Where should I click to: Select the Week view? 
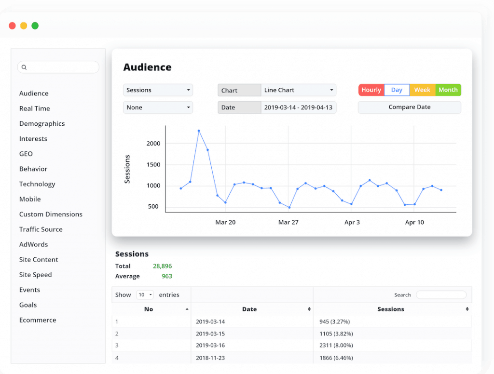[422, 90]
